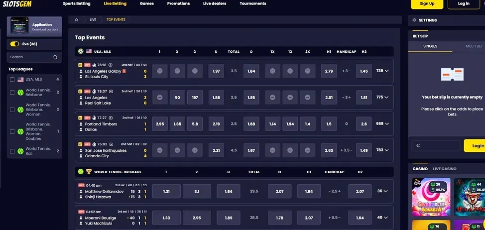Open Live Betting menu
The height and width of the screenshot is (230, 485).
(x=115, y=3)
